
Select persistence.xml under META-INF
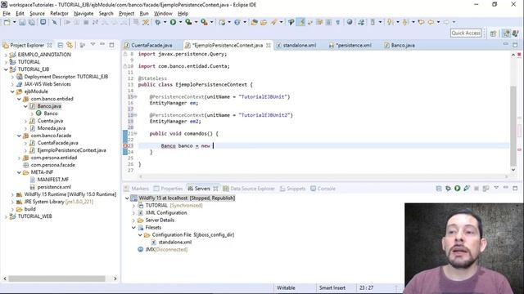(54, 187)
